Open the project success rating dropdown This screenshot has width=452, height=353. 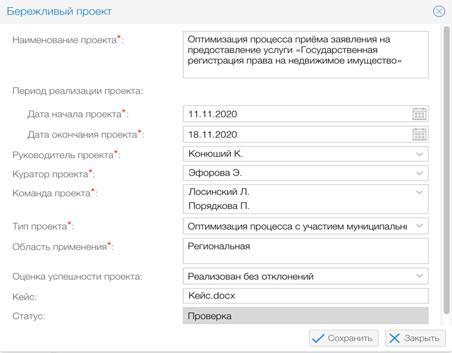(x=419, y=276)
